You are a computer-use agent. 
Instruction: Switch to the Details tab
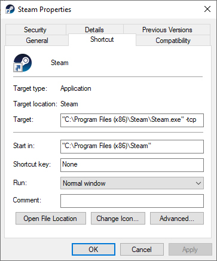click(x=94, y=30)
